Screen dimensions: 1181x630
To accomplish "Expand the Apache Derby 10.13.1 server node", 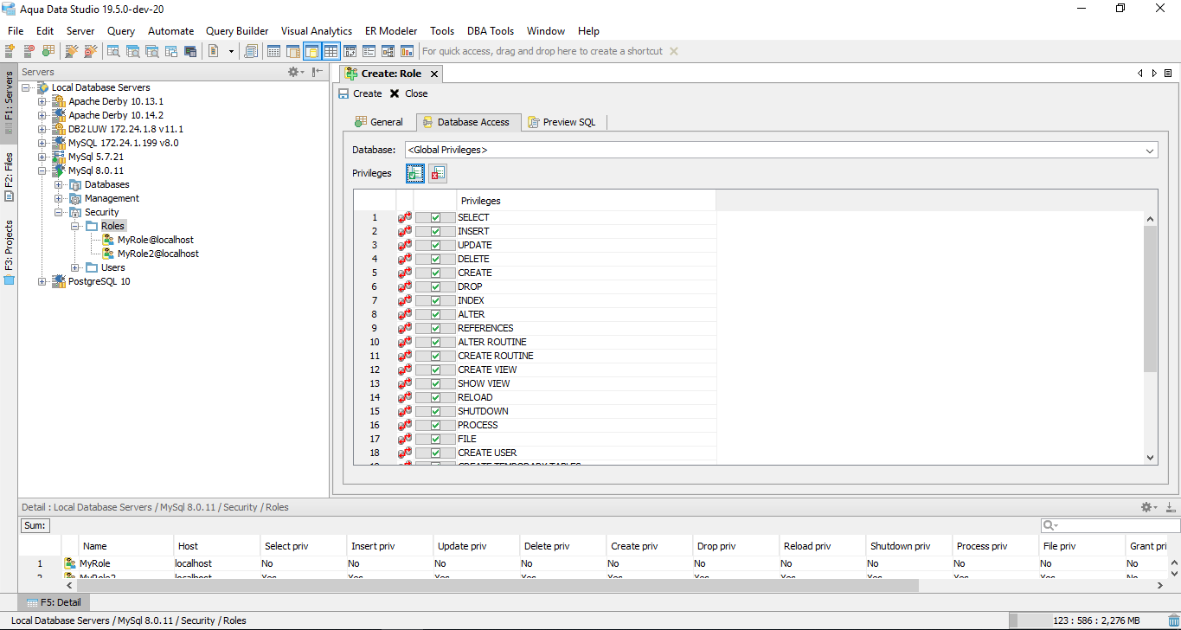I will click(42, 101).
